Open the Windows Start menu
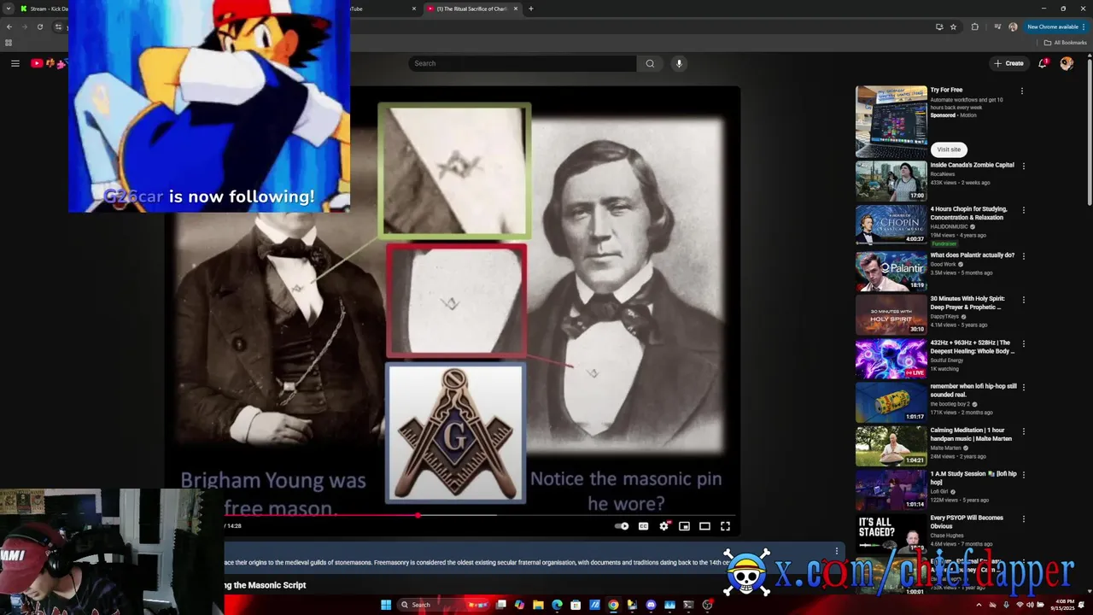The image size is (1093, 615). coord(385,605)
